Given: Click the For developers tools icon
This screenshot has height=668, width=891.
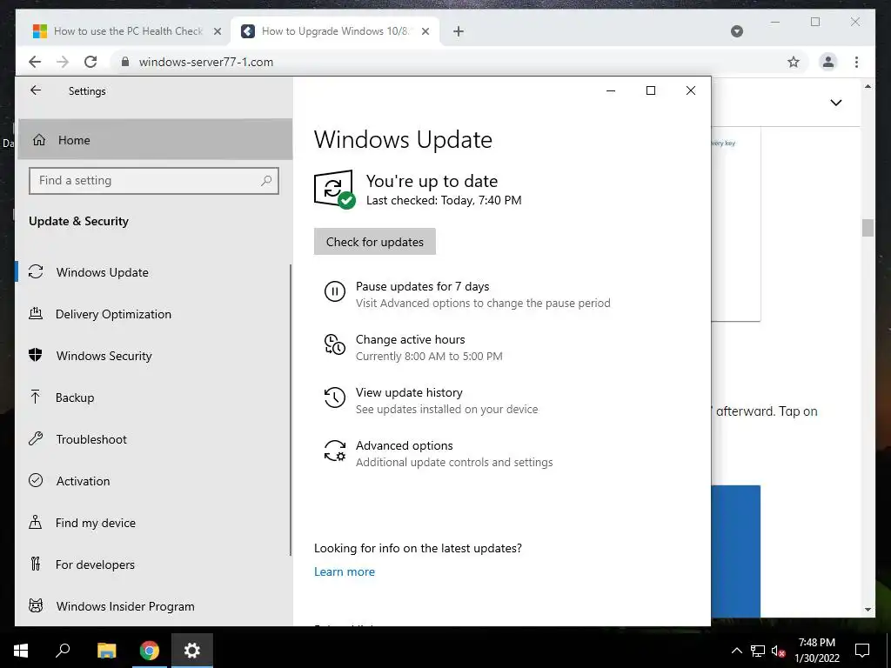Looking at the screenshot, I should point(35,564).
